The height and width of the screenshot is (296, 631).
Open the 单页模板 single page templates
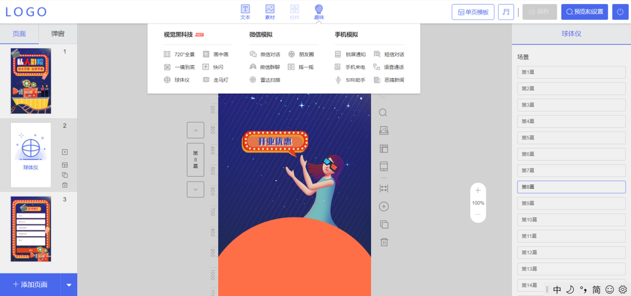[473, 12]
